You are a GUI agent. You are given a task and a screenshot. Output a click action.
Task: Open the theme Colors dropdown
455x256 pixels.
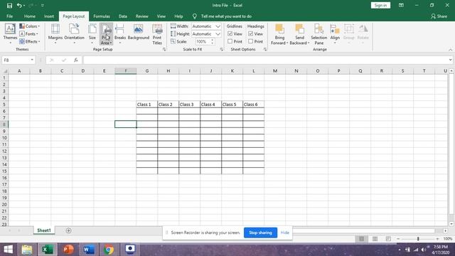tap(30, 26)
